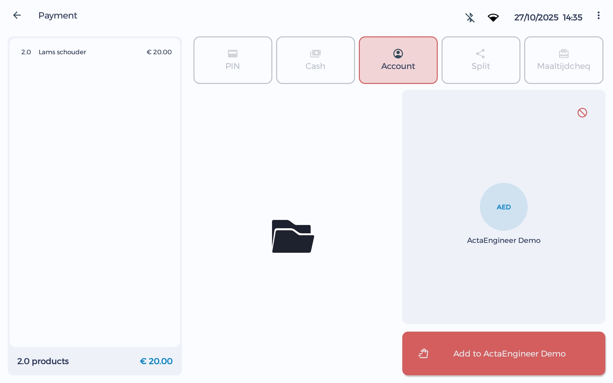Click the red cancel account icon
This screenshot has height=383, width=613.
click(582, 113)
